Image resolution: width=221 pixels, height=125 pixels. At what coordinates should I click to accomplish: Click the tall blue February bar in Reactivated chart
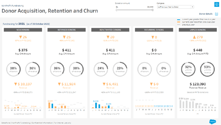tap(96, 105)
